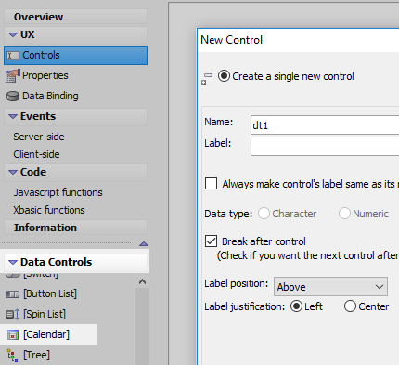The image size is (399, 365).
Task: Collapse the UX section triangle
Action: pos(13,34)
